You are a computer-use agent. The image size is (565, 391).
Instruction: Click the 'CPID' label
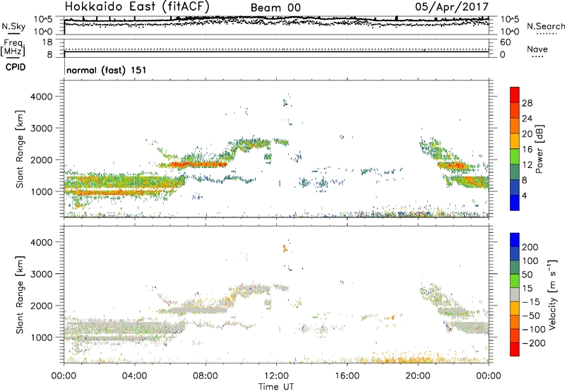[x=16, y=67]
